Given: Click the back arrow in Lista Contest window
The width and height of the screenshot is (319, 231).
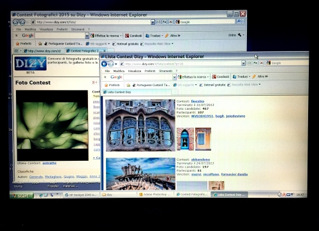Looking at the screenshot, I should (x=104, y=64).
